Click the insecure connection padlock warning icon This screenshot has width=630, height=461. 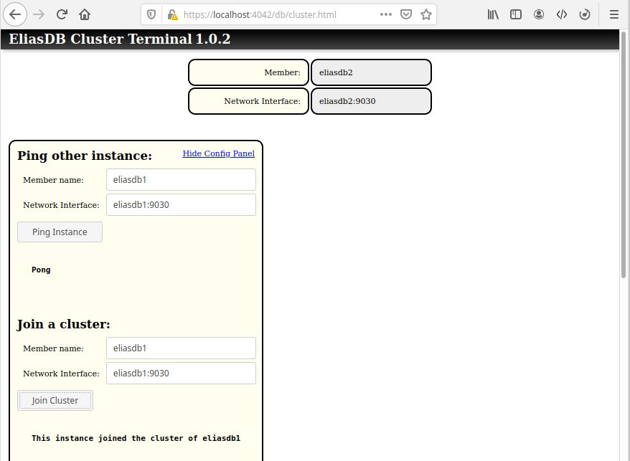(x=172, y=14)
